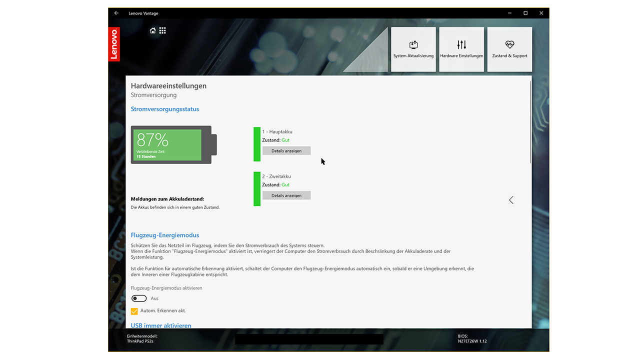
Task: Open the System Aktualisierung tile
Action: [x=413, y=49]
